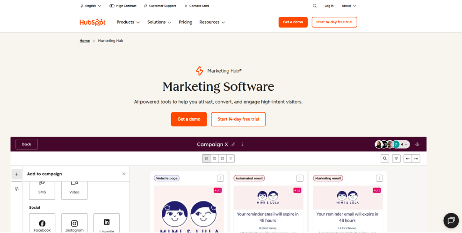Image resolution: width=462 pixels, height=233 pixels.
Task: Click the filter icon in campaign toolbar
Action: pyautogui.click(x=396, y=158)
